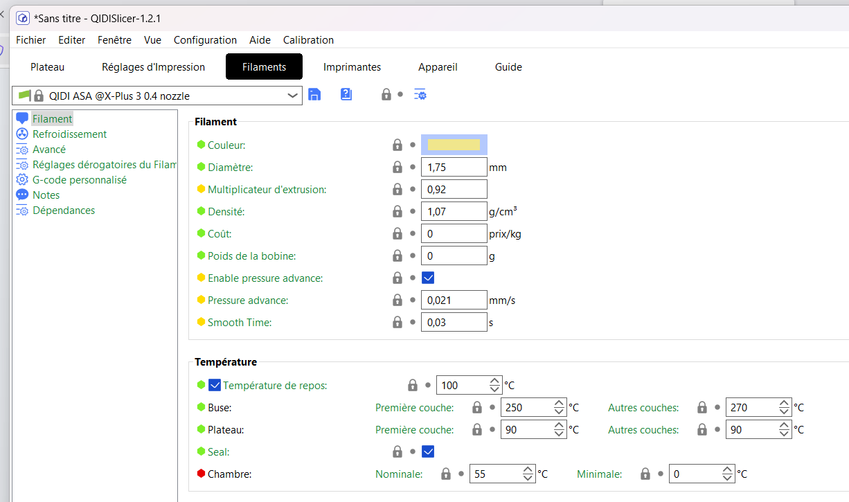
Task: Open the Dépendances page in sidebar
Action: click(64, 210)
